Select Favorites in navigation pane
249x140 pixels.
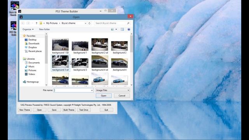[x=31, y=36]
